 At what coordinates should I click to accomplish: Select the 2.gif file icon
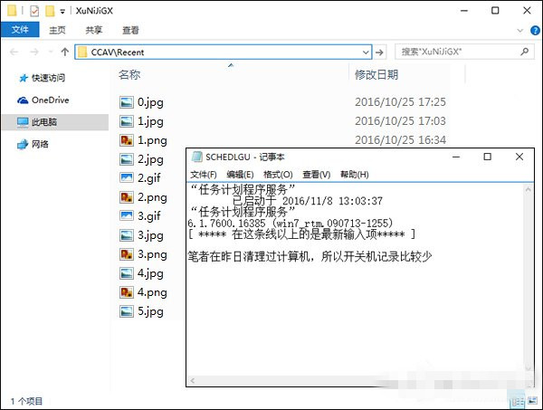[x=127, y=178]
